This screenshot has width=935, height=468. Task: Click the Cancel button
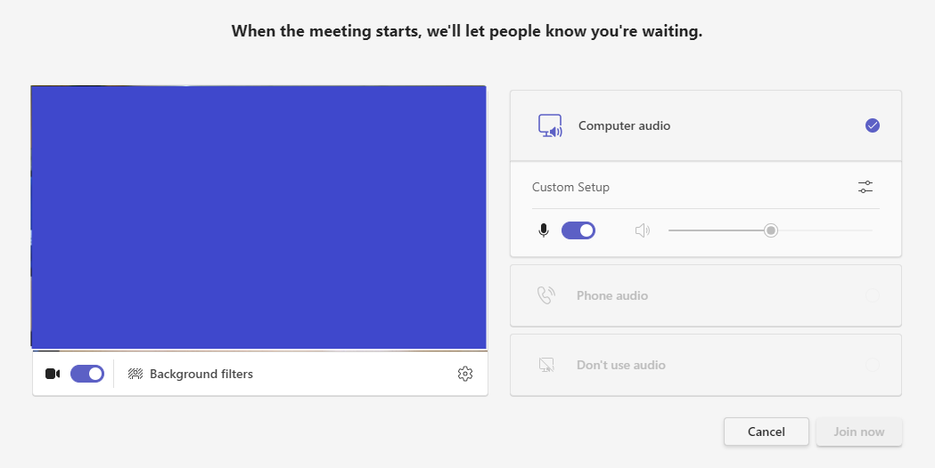767,432
